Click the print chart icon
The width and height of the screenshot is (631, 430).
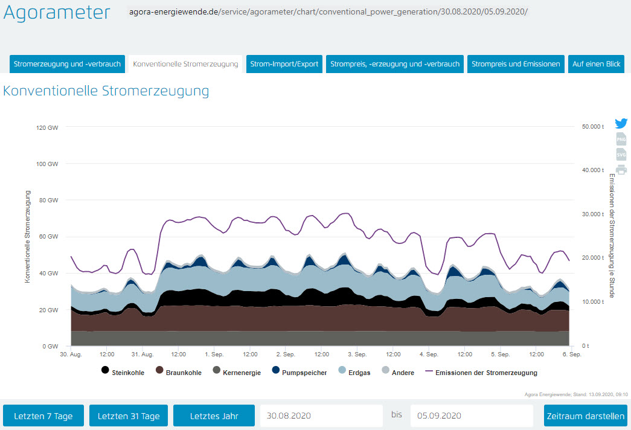[x=621, y=170]
